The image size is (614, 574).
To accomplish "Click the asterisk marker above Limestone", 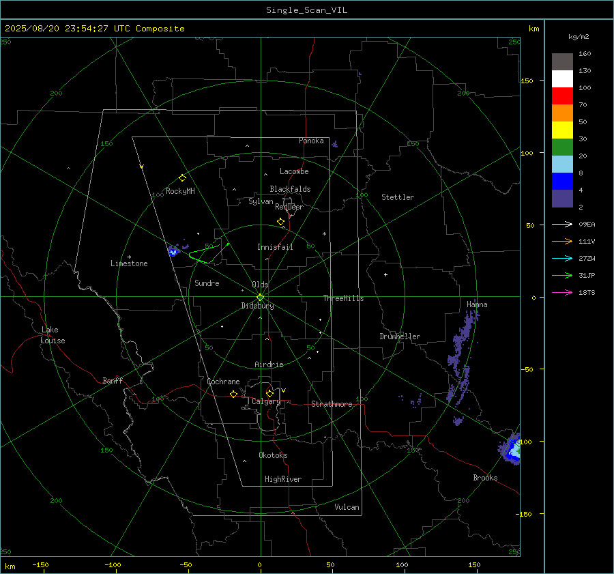I will [x=129, y=257].
